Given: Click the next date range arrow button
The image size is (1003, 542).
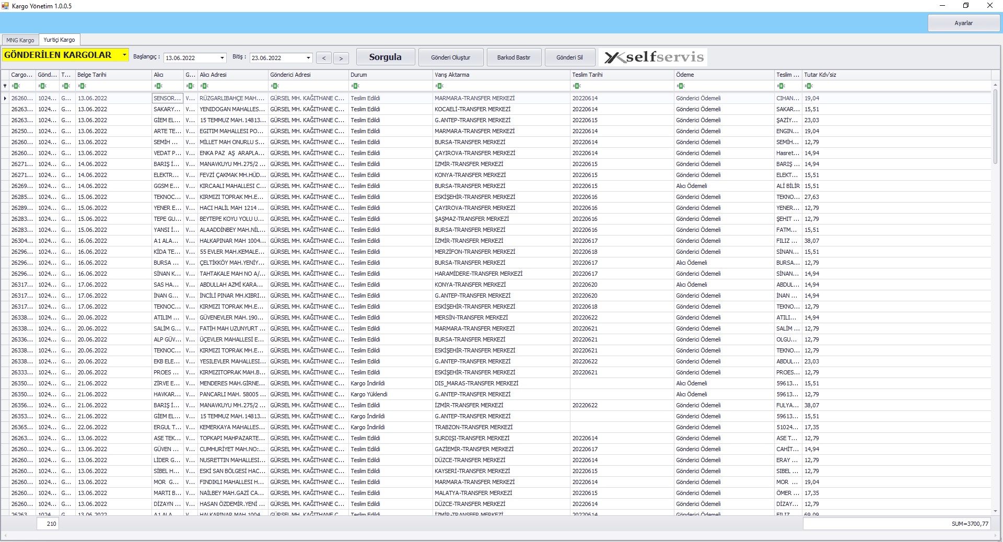Looking at the screenshot, I should (341, 58).
